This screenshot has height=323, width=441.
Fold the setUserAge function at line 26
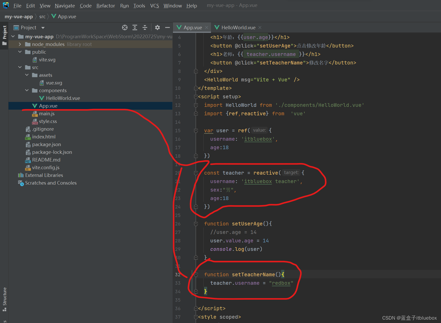pos(196,224)
